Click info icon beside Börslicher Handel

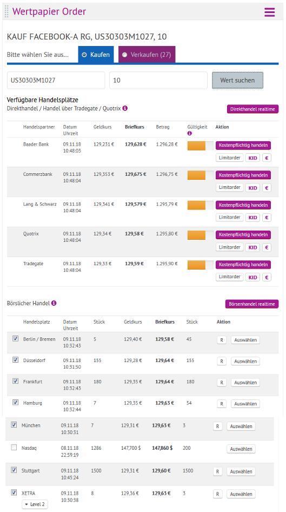54,303
